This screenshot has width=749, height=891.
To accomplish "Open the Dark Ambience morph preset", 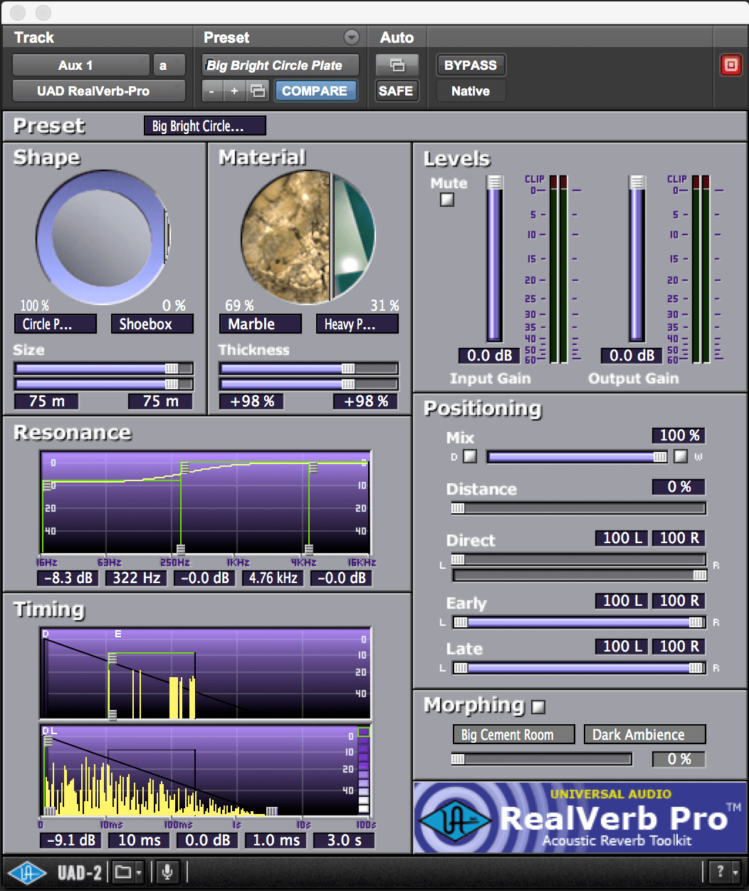I will 645,735.
